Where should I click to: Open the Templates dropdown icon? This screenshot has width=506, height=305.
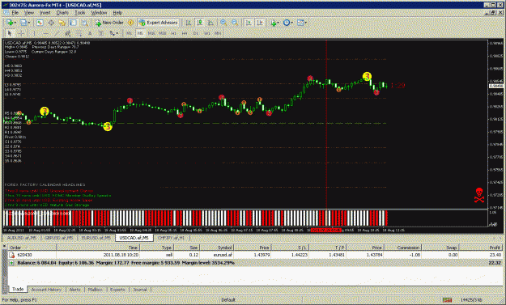click(302, 23)
